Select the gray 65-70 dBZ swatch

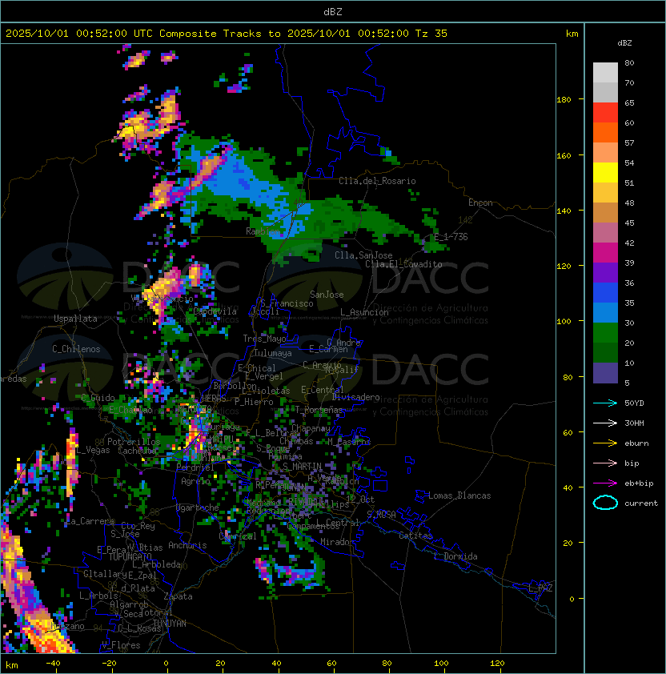point(605,92)
